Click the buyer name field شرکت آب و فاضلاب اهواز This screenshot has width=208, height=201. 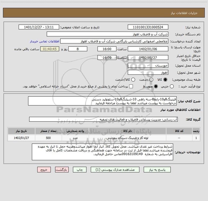tap(108, 34)
